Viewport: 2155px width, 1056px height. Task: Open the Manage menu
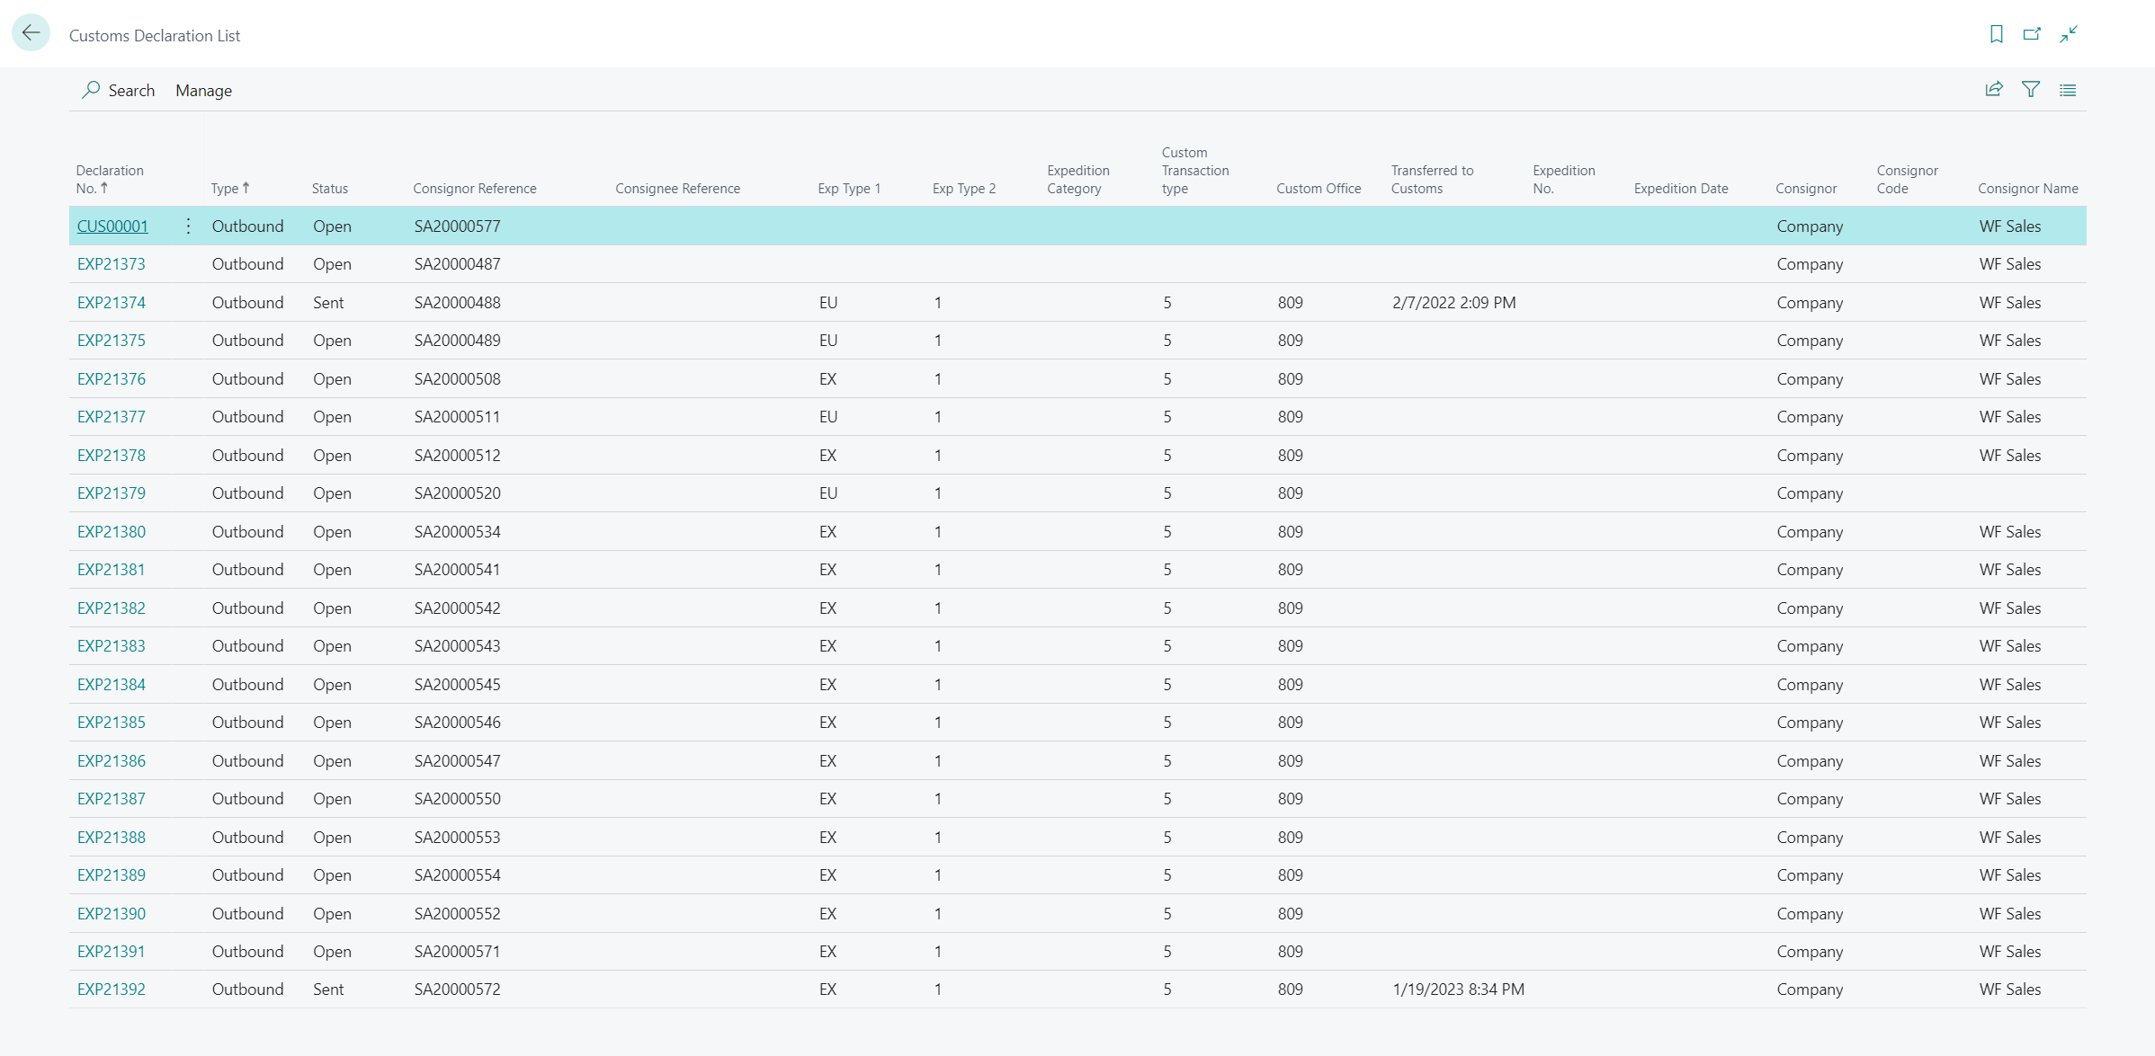point(203,91)
